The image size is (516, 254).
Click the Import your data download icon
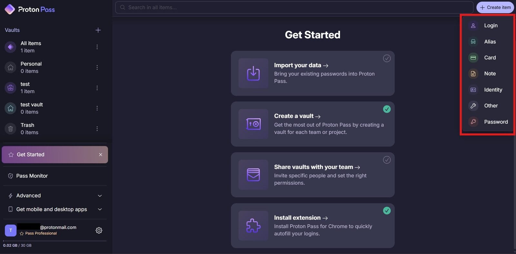pyautogui.click(x=253, y=73)
